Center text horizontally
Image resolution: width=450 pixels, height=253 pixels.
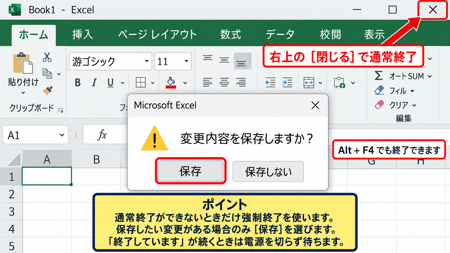click(x=224, y=82)
